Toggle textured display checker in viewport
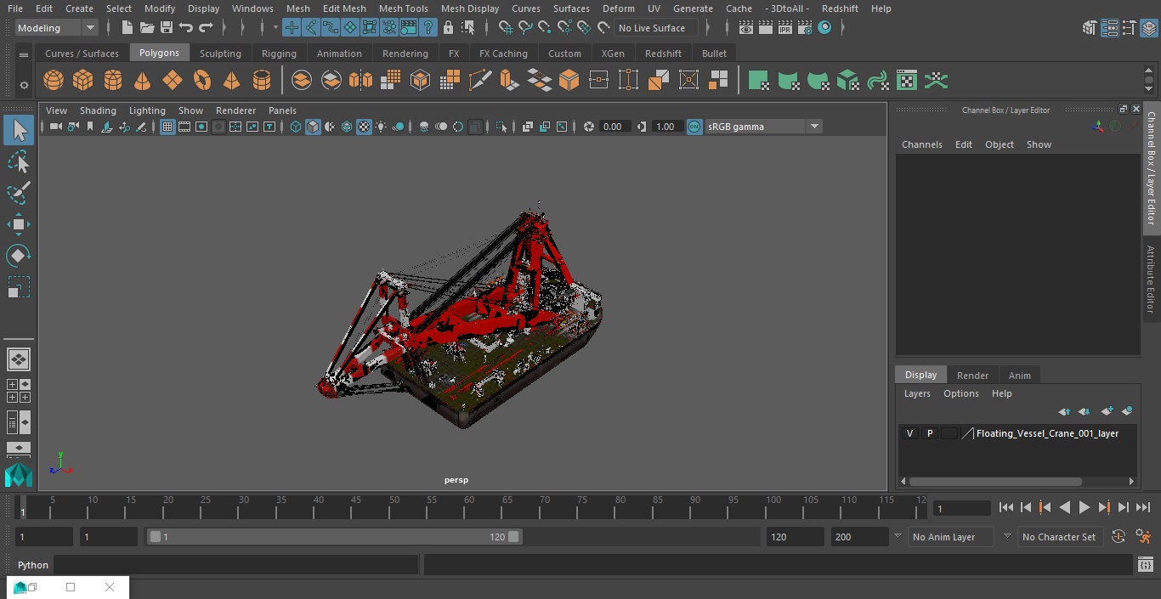The image size is (1161, 599). click(x=364, y=127)
